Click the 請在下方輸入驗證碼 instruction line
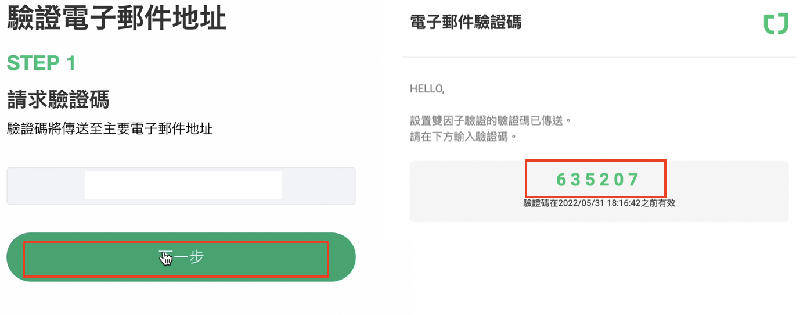This screenshot has width=807, height=315. click(x=463, y=137)
